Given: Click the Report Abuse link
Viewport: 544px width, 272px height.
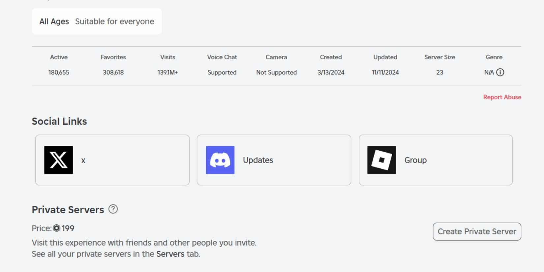Looking at the screenshot, I should (502, 97).
